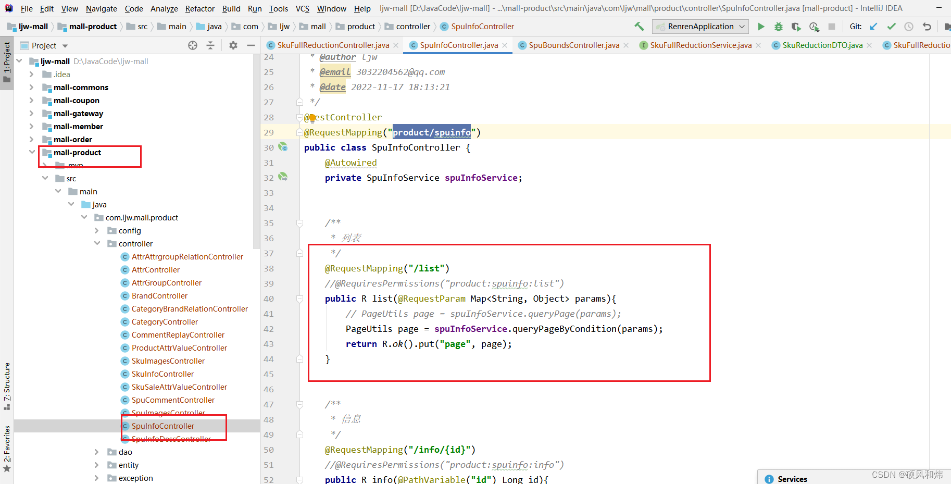Image resolution: width=951 pixels, height=484 pixels.
Task: Expand the dao package folder
Action: (x=97, y=452)
